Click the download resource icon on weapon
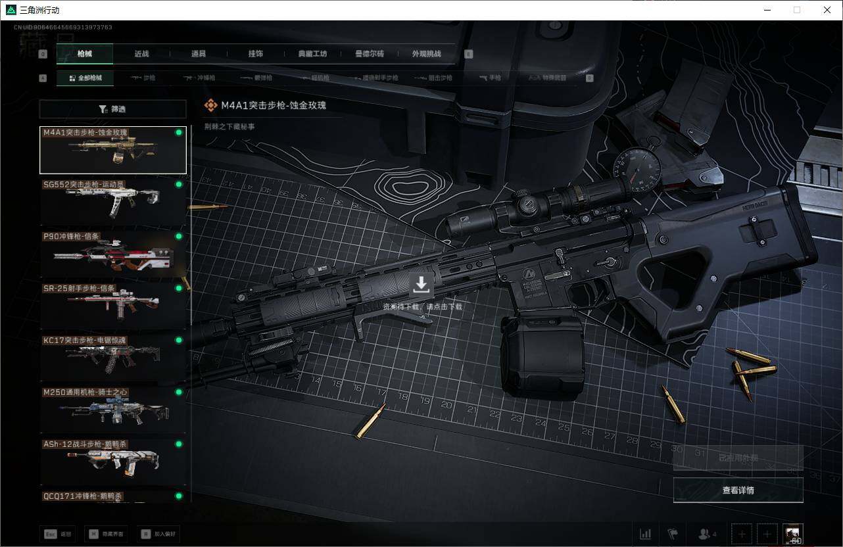Screen dimensions: 843x547 [422, 285]
